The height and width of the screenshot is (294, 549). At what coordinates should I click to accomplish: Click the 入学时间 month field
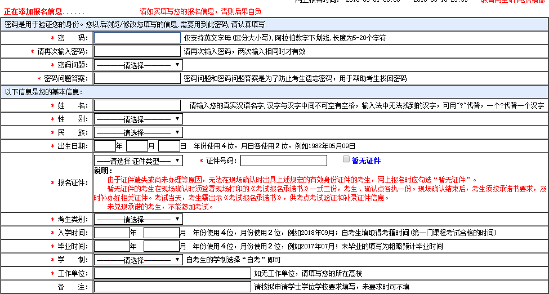coord(162,233)
